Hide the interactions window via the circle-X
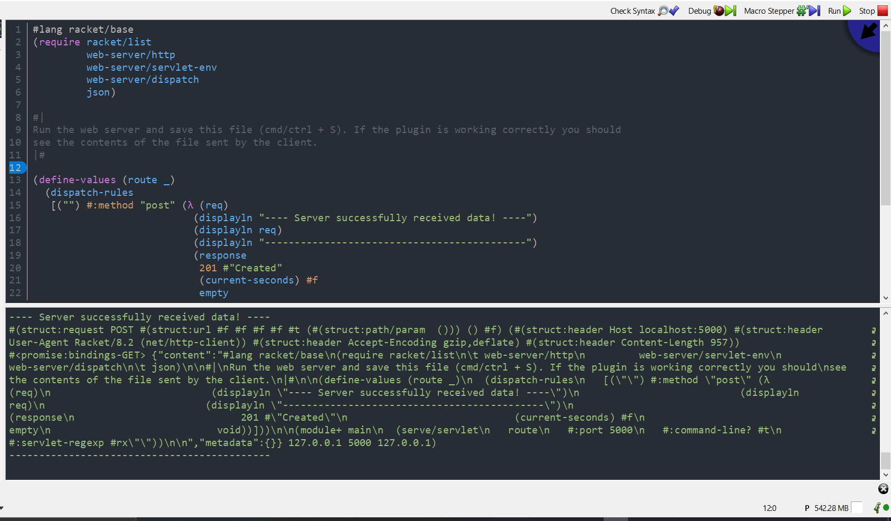 coord(883,489)
